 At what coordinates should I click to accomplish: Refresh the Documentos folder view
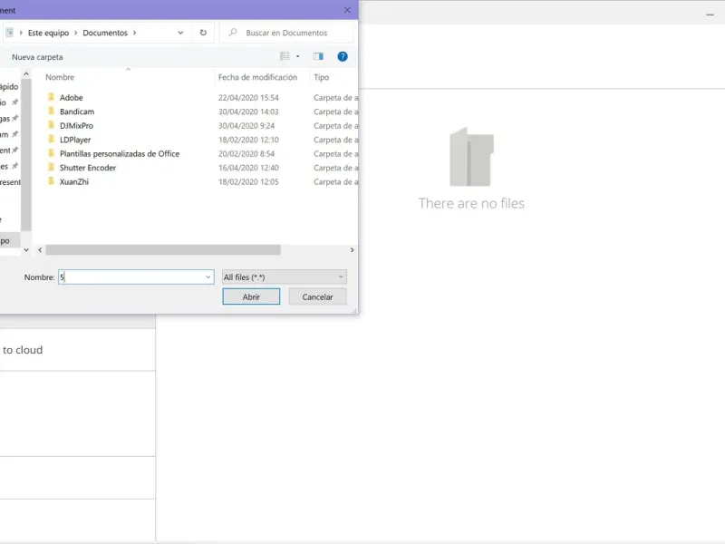(203, 33)
